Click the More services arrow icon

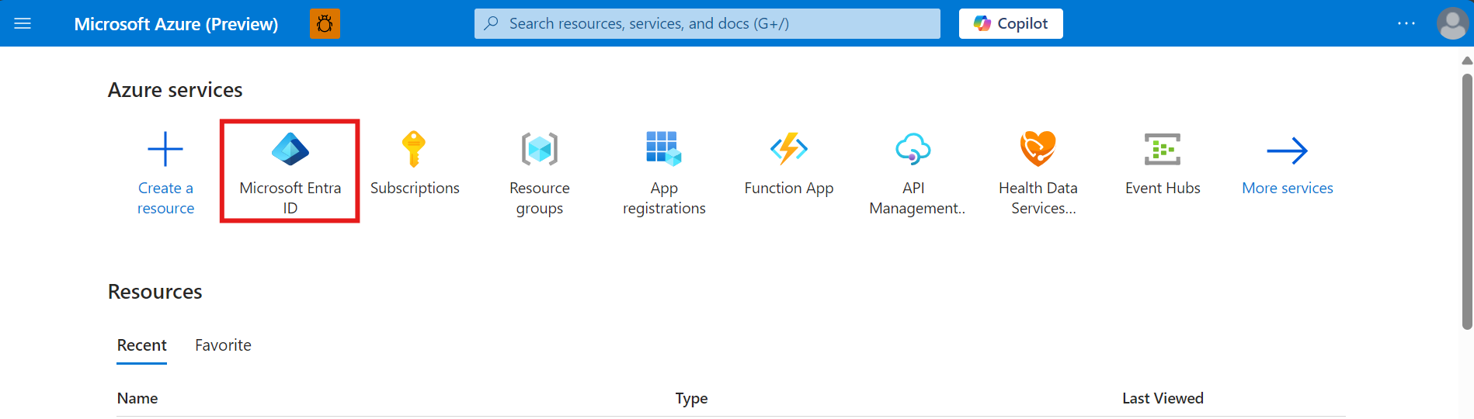point(1288,151)
